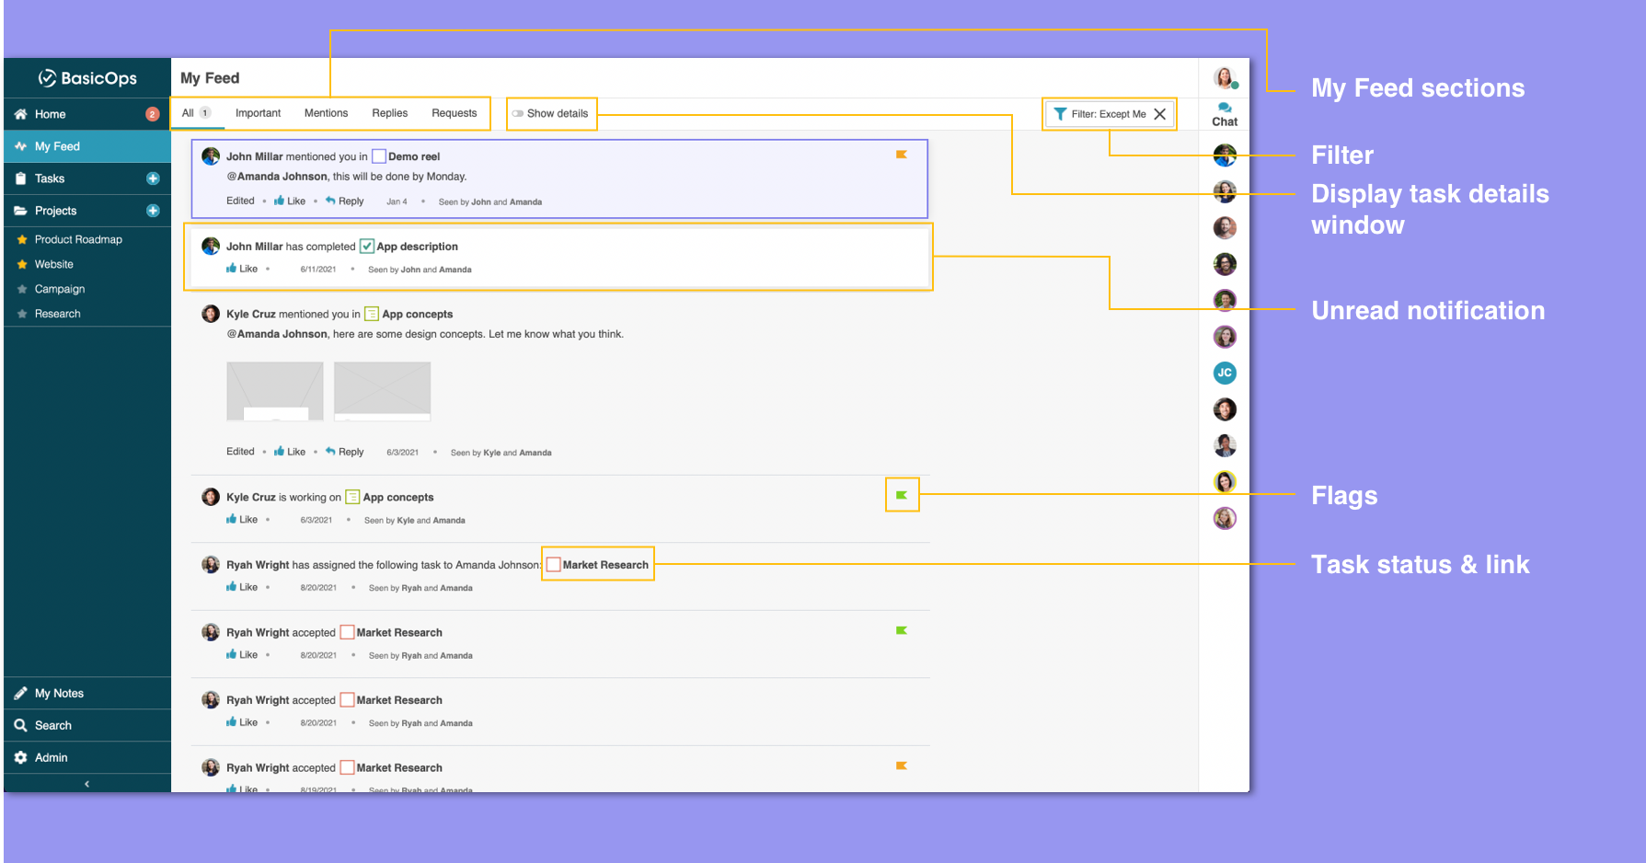Open My Notes in sidebar

59,693
